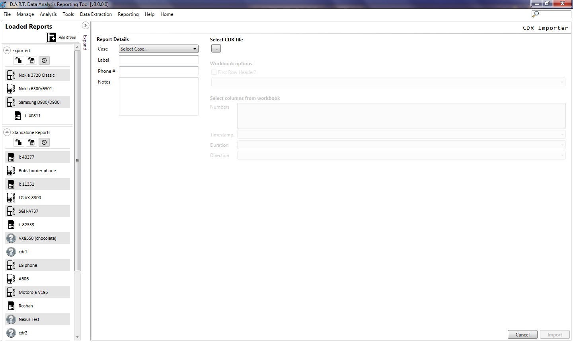
Task: Select the 'Nexus Test' report label
Action: tap(29, 319)
